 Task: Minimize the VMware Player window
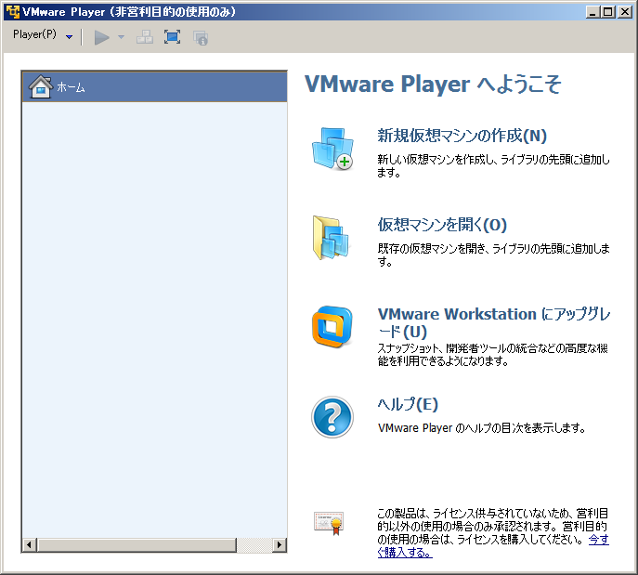tap(592, 12)
